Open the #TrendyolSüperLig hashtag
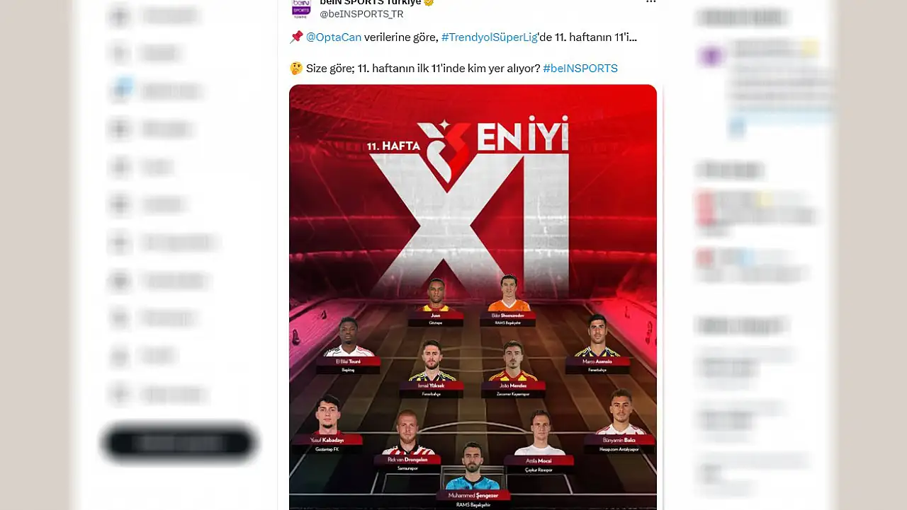Image resolution: width=907 pixels, height=510 pixels. [490, 37]
